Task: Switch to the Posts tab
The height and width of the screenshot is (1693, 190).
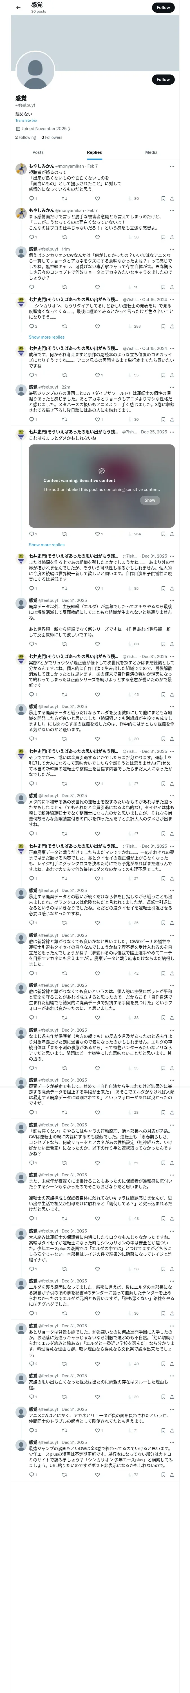Action: click(x=38, y=152)
